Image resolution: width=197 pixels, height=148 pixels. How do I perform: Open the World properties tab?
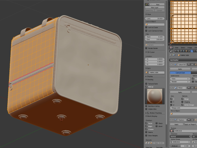point(184,51)
